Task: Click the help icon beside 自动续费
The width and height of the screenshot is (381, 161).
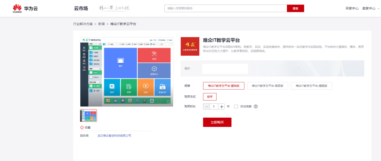Action: pyautogui.click(x=256, y=106)
